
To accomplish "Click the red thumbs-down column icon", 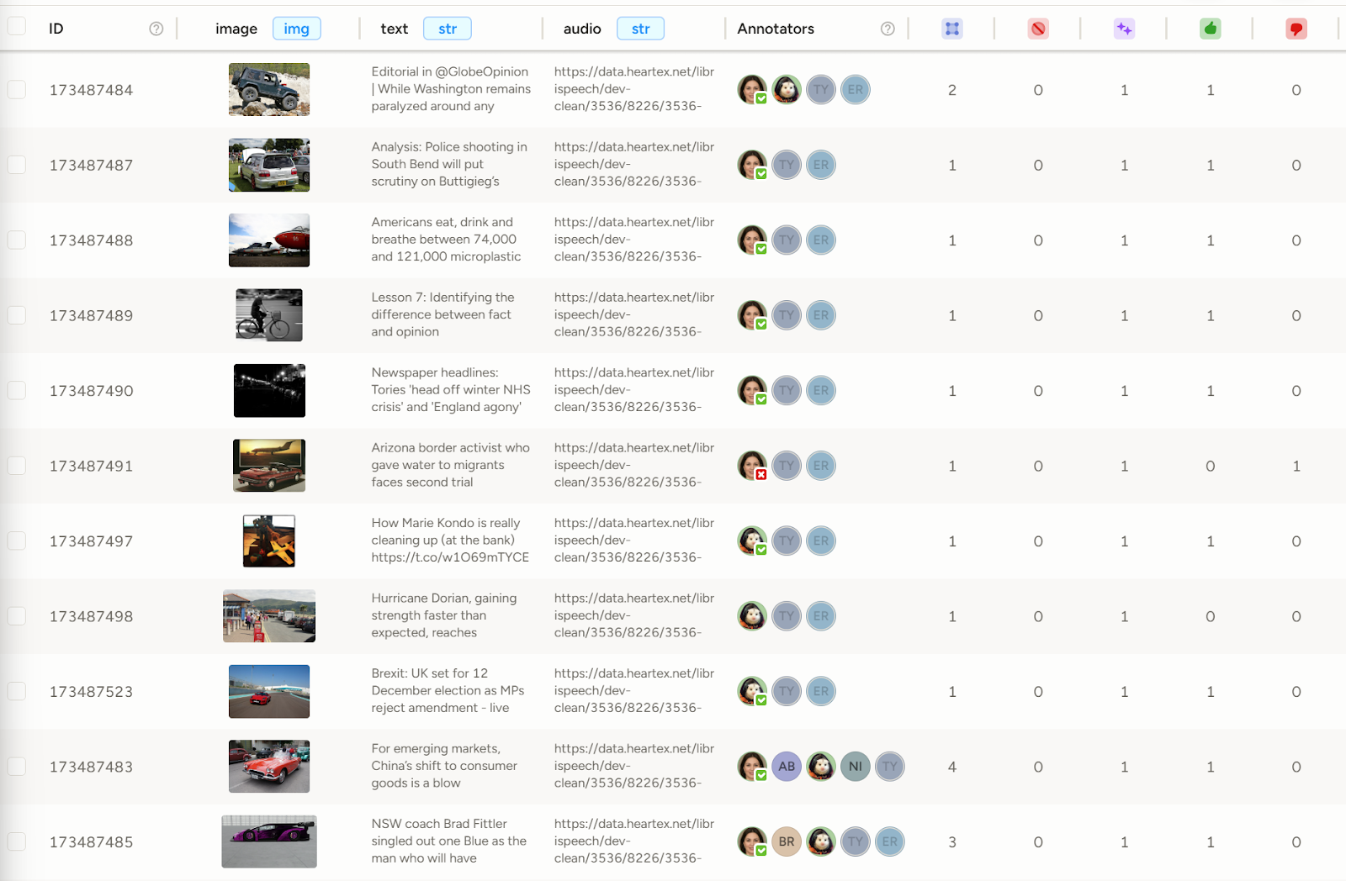I will pyautogui.click(x=1296, y=28).
